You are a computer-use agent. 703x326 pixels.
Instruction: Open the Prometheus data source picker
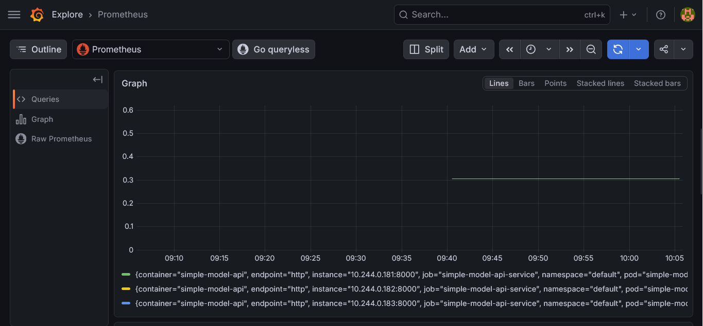[151, 49]
